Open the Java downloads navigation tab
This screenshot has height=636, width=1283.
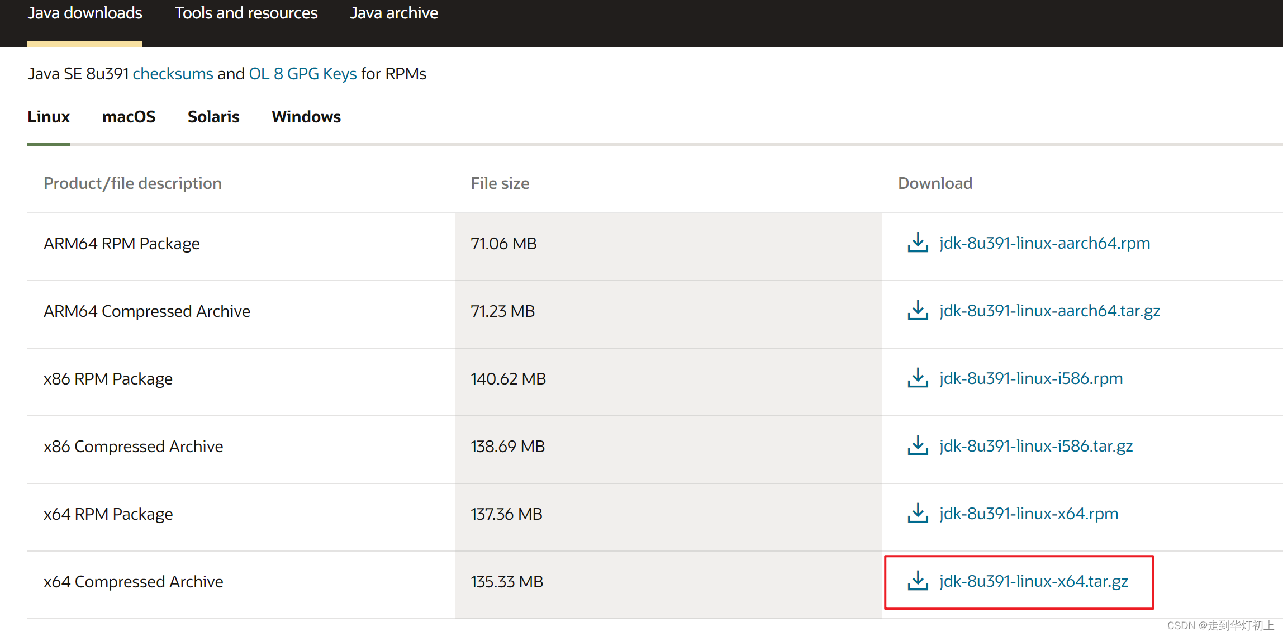click(85, 13)
